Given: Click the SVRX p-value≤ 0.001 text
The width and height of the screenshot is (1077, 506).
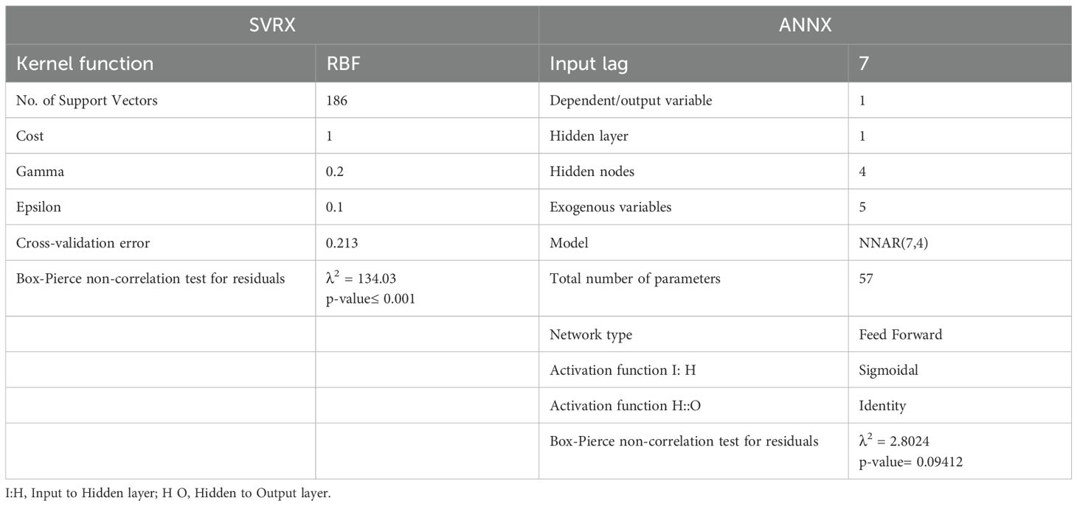Looking at the screenshot, I should click(370, 299).
